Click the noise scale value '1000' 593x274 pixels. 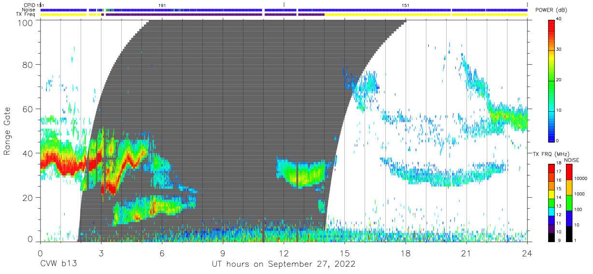[579, 193]
